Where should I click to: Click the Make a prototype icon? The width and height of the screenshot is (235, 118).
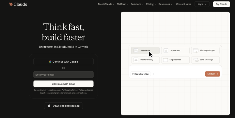click(x=196, y=51)
